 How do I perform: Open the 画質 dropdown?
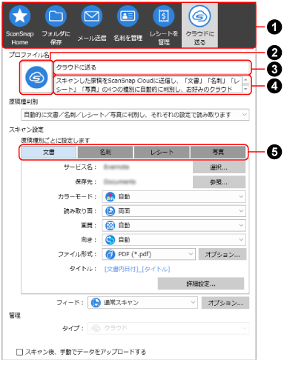coord(174,225)
